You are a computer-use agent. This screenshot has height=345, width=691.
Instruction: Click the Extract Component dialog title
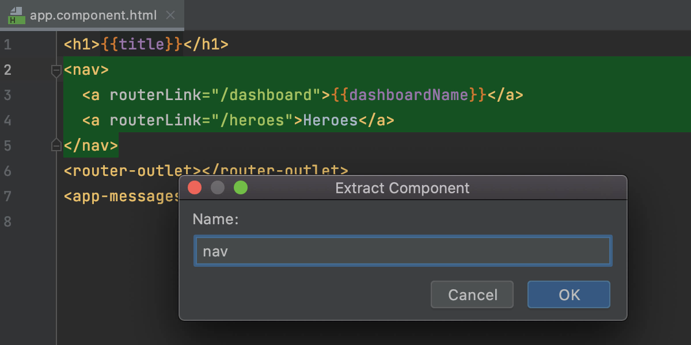point(403,187)
